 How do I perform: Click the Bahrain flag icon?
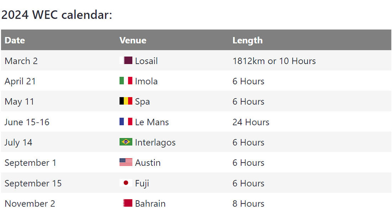tap(127, 203)
